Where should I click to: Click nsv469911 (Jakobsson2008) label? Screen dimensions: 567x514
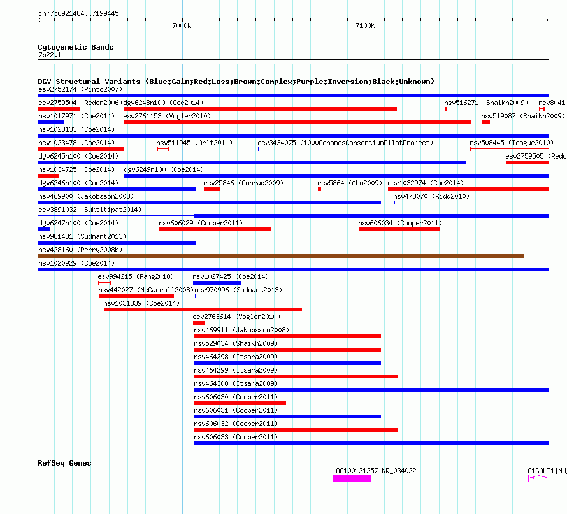coord(241,330)
